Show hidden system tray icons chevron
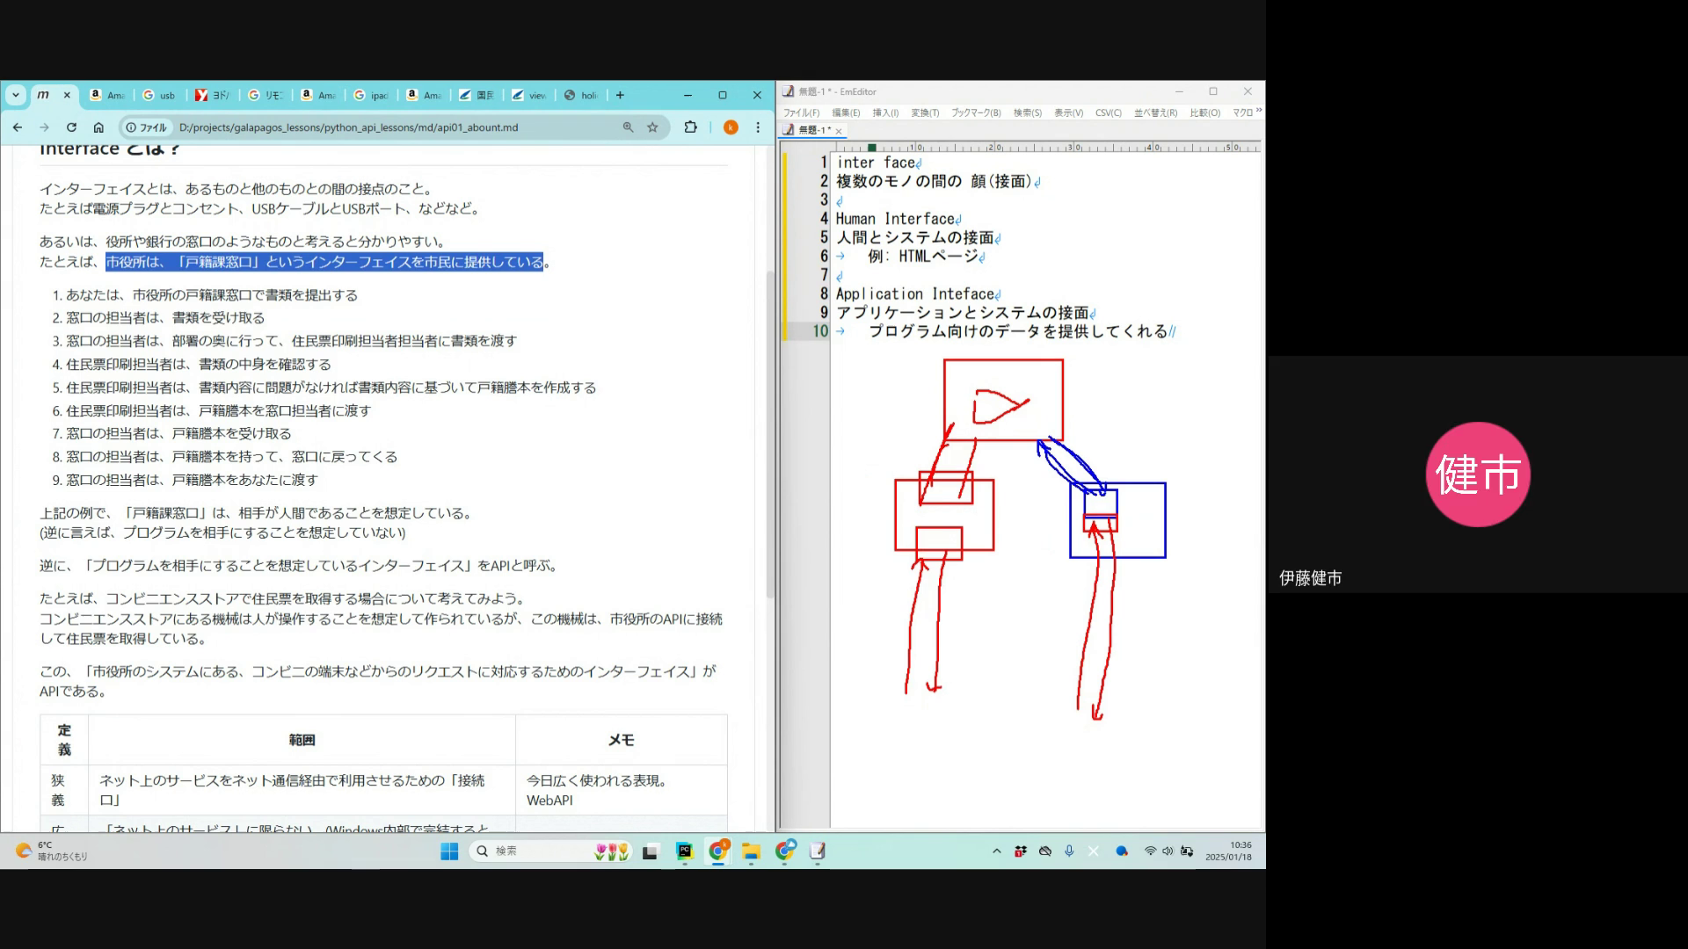 pyautogui.click(x=996, y=851)
